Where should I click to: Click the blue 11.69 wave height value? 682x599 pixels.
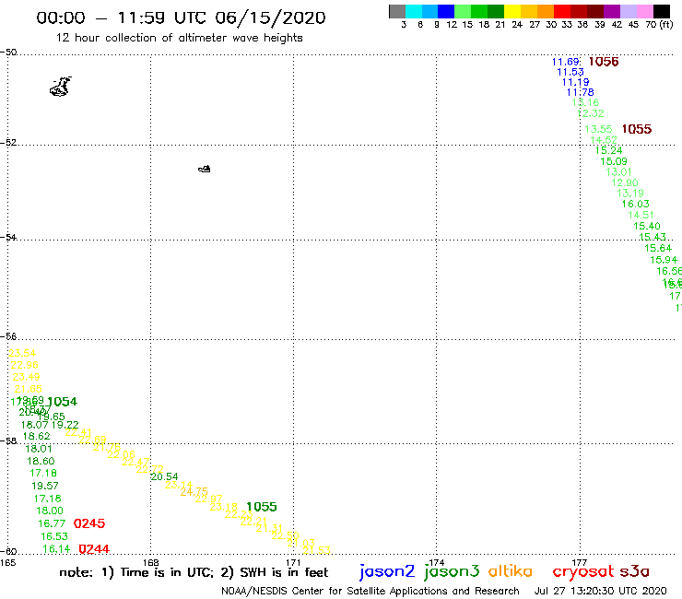[x=566, y=62]
